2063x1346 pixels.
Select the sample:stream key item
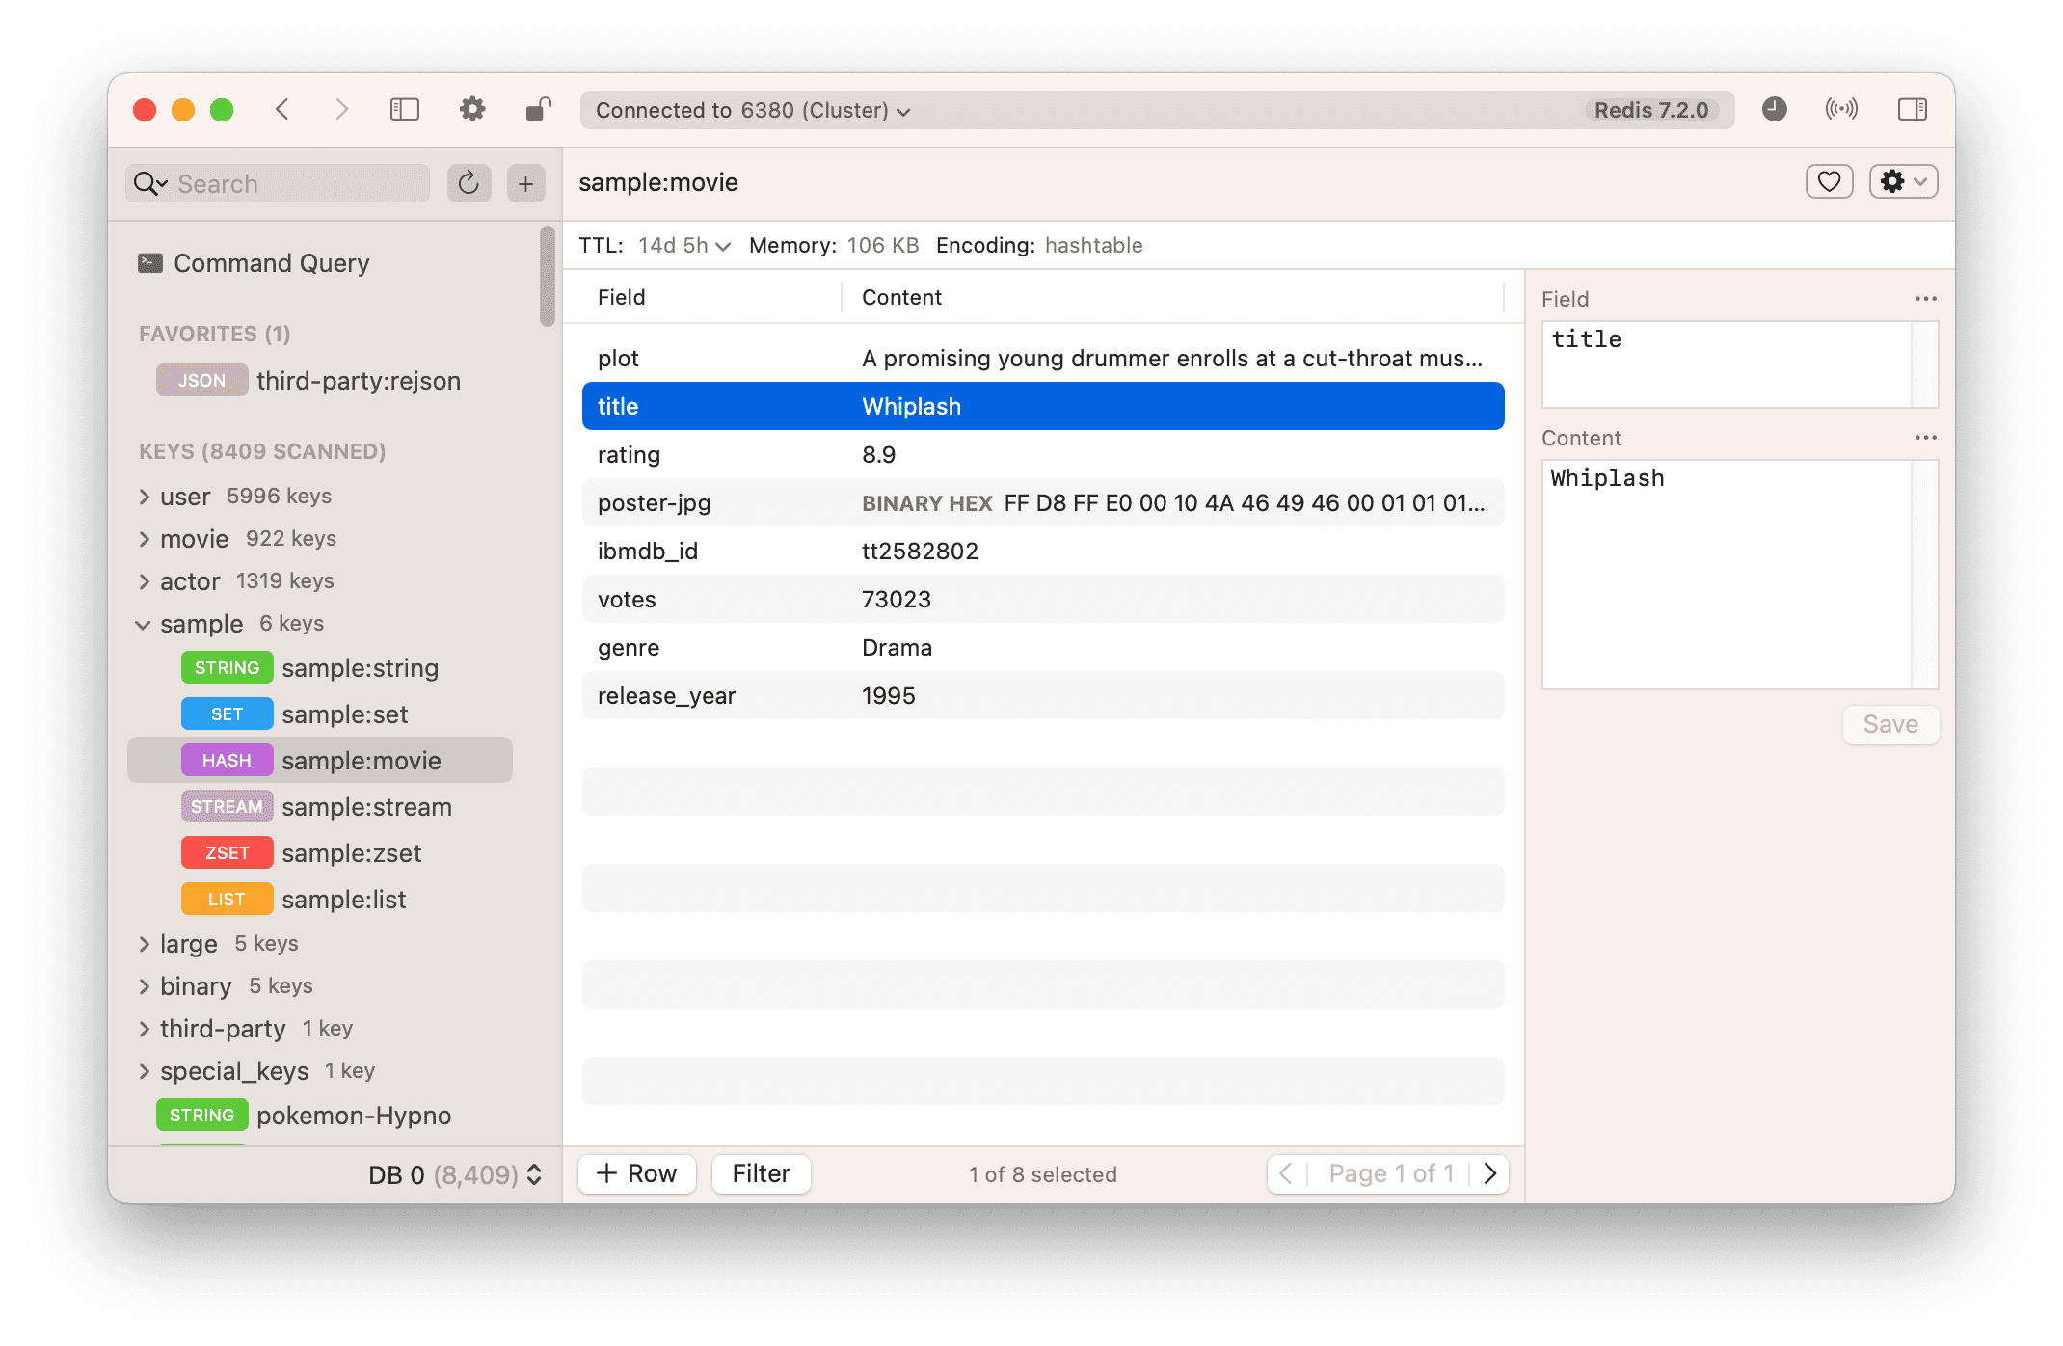pyautogui.click(x=367, y=806)
